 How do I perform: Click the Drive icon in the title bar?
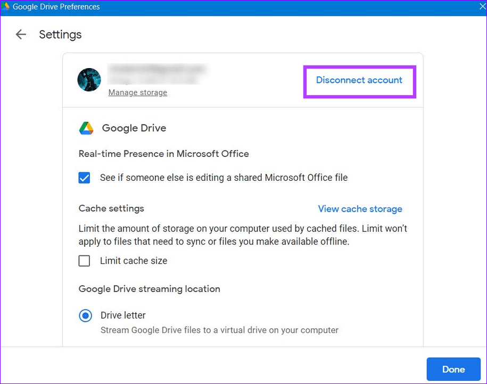7,6
